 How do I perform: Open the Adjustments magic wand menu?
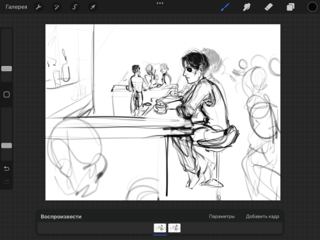(57, 7)
